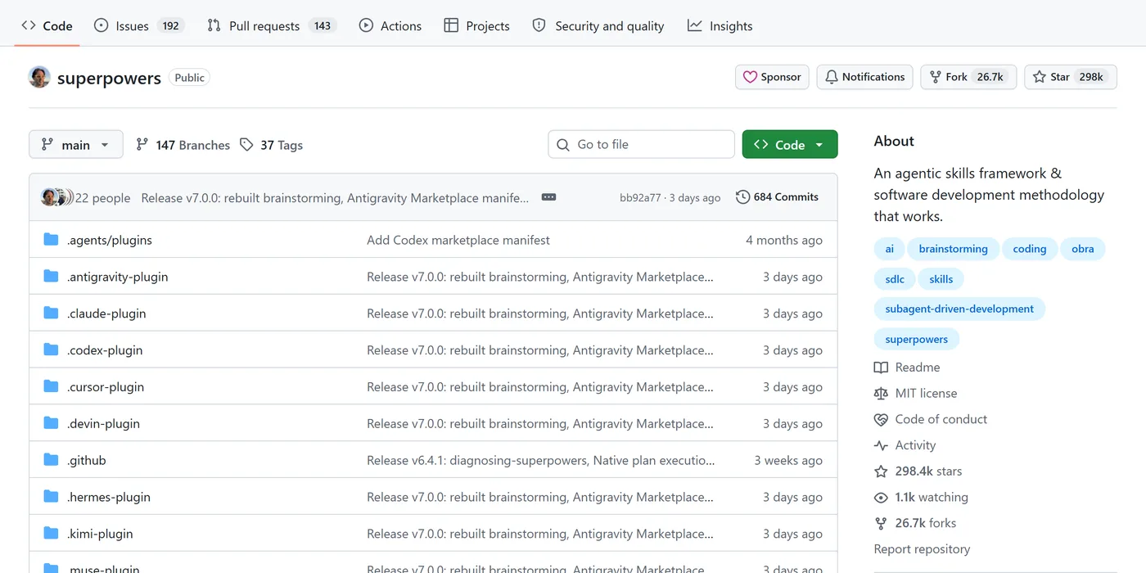
Task: Open the Issues tab
Action: [x=139, y=25]
